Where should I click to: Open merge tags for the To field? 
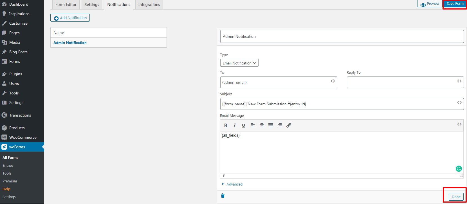coord(333,81)
